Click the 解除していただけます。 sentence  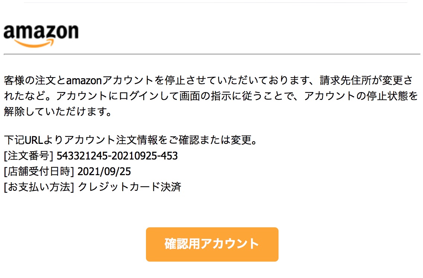pos(58,111)
